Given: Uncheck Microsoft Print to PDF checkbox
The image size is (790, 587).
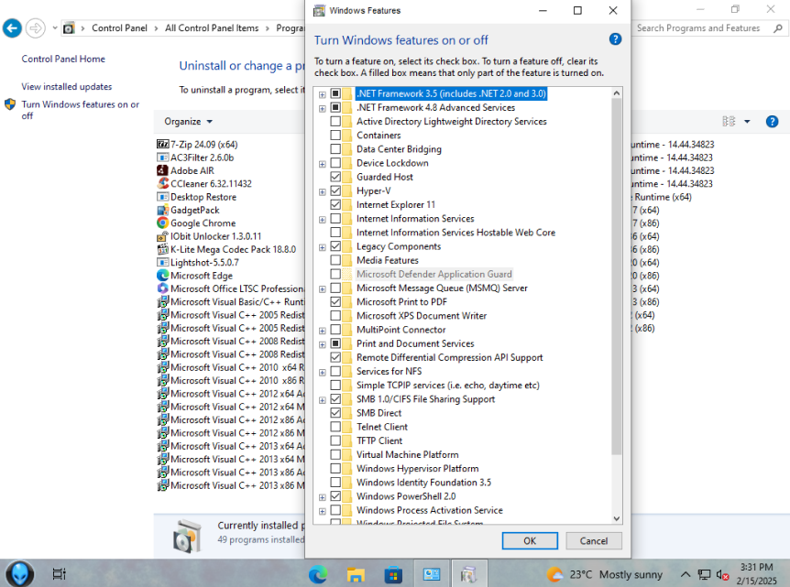Looking at the screenshot, I should click(335, 301).
